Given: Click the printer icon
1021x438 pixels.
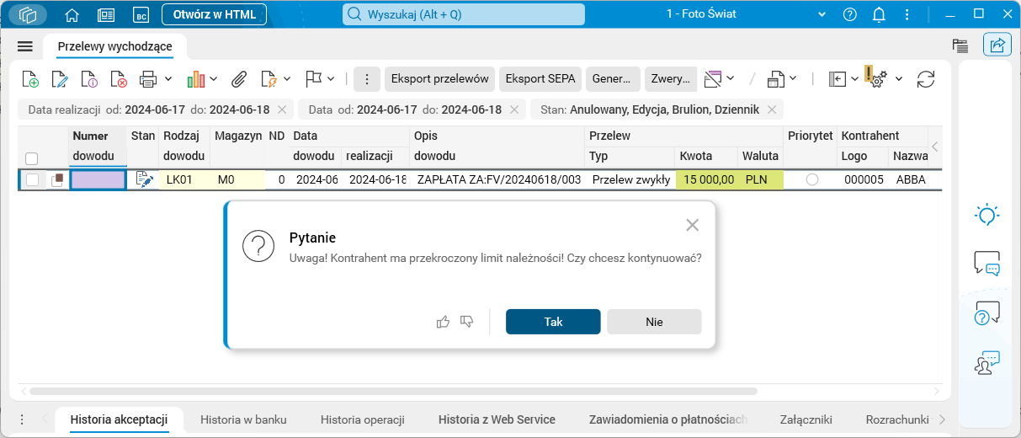Looking at the screenshot, I should 148,79.
